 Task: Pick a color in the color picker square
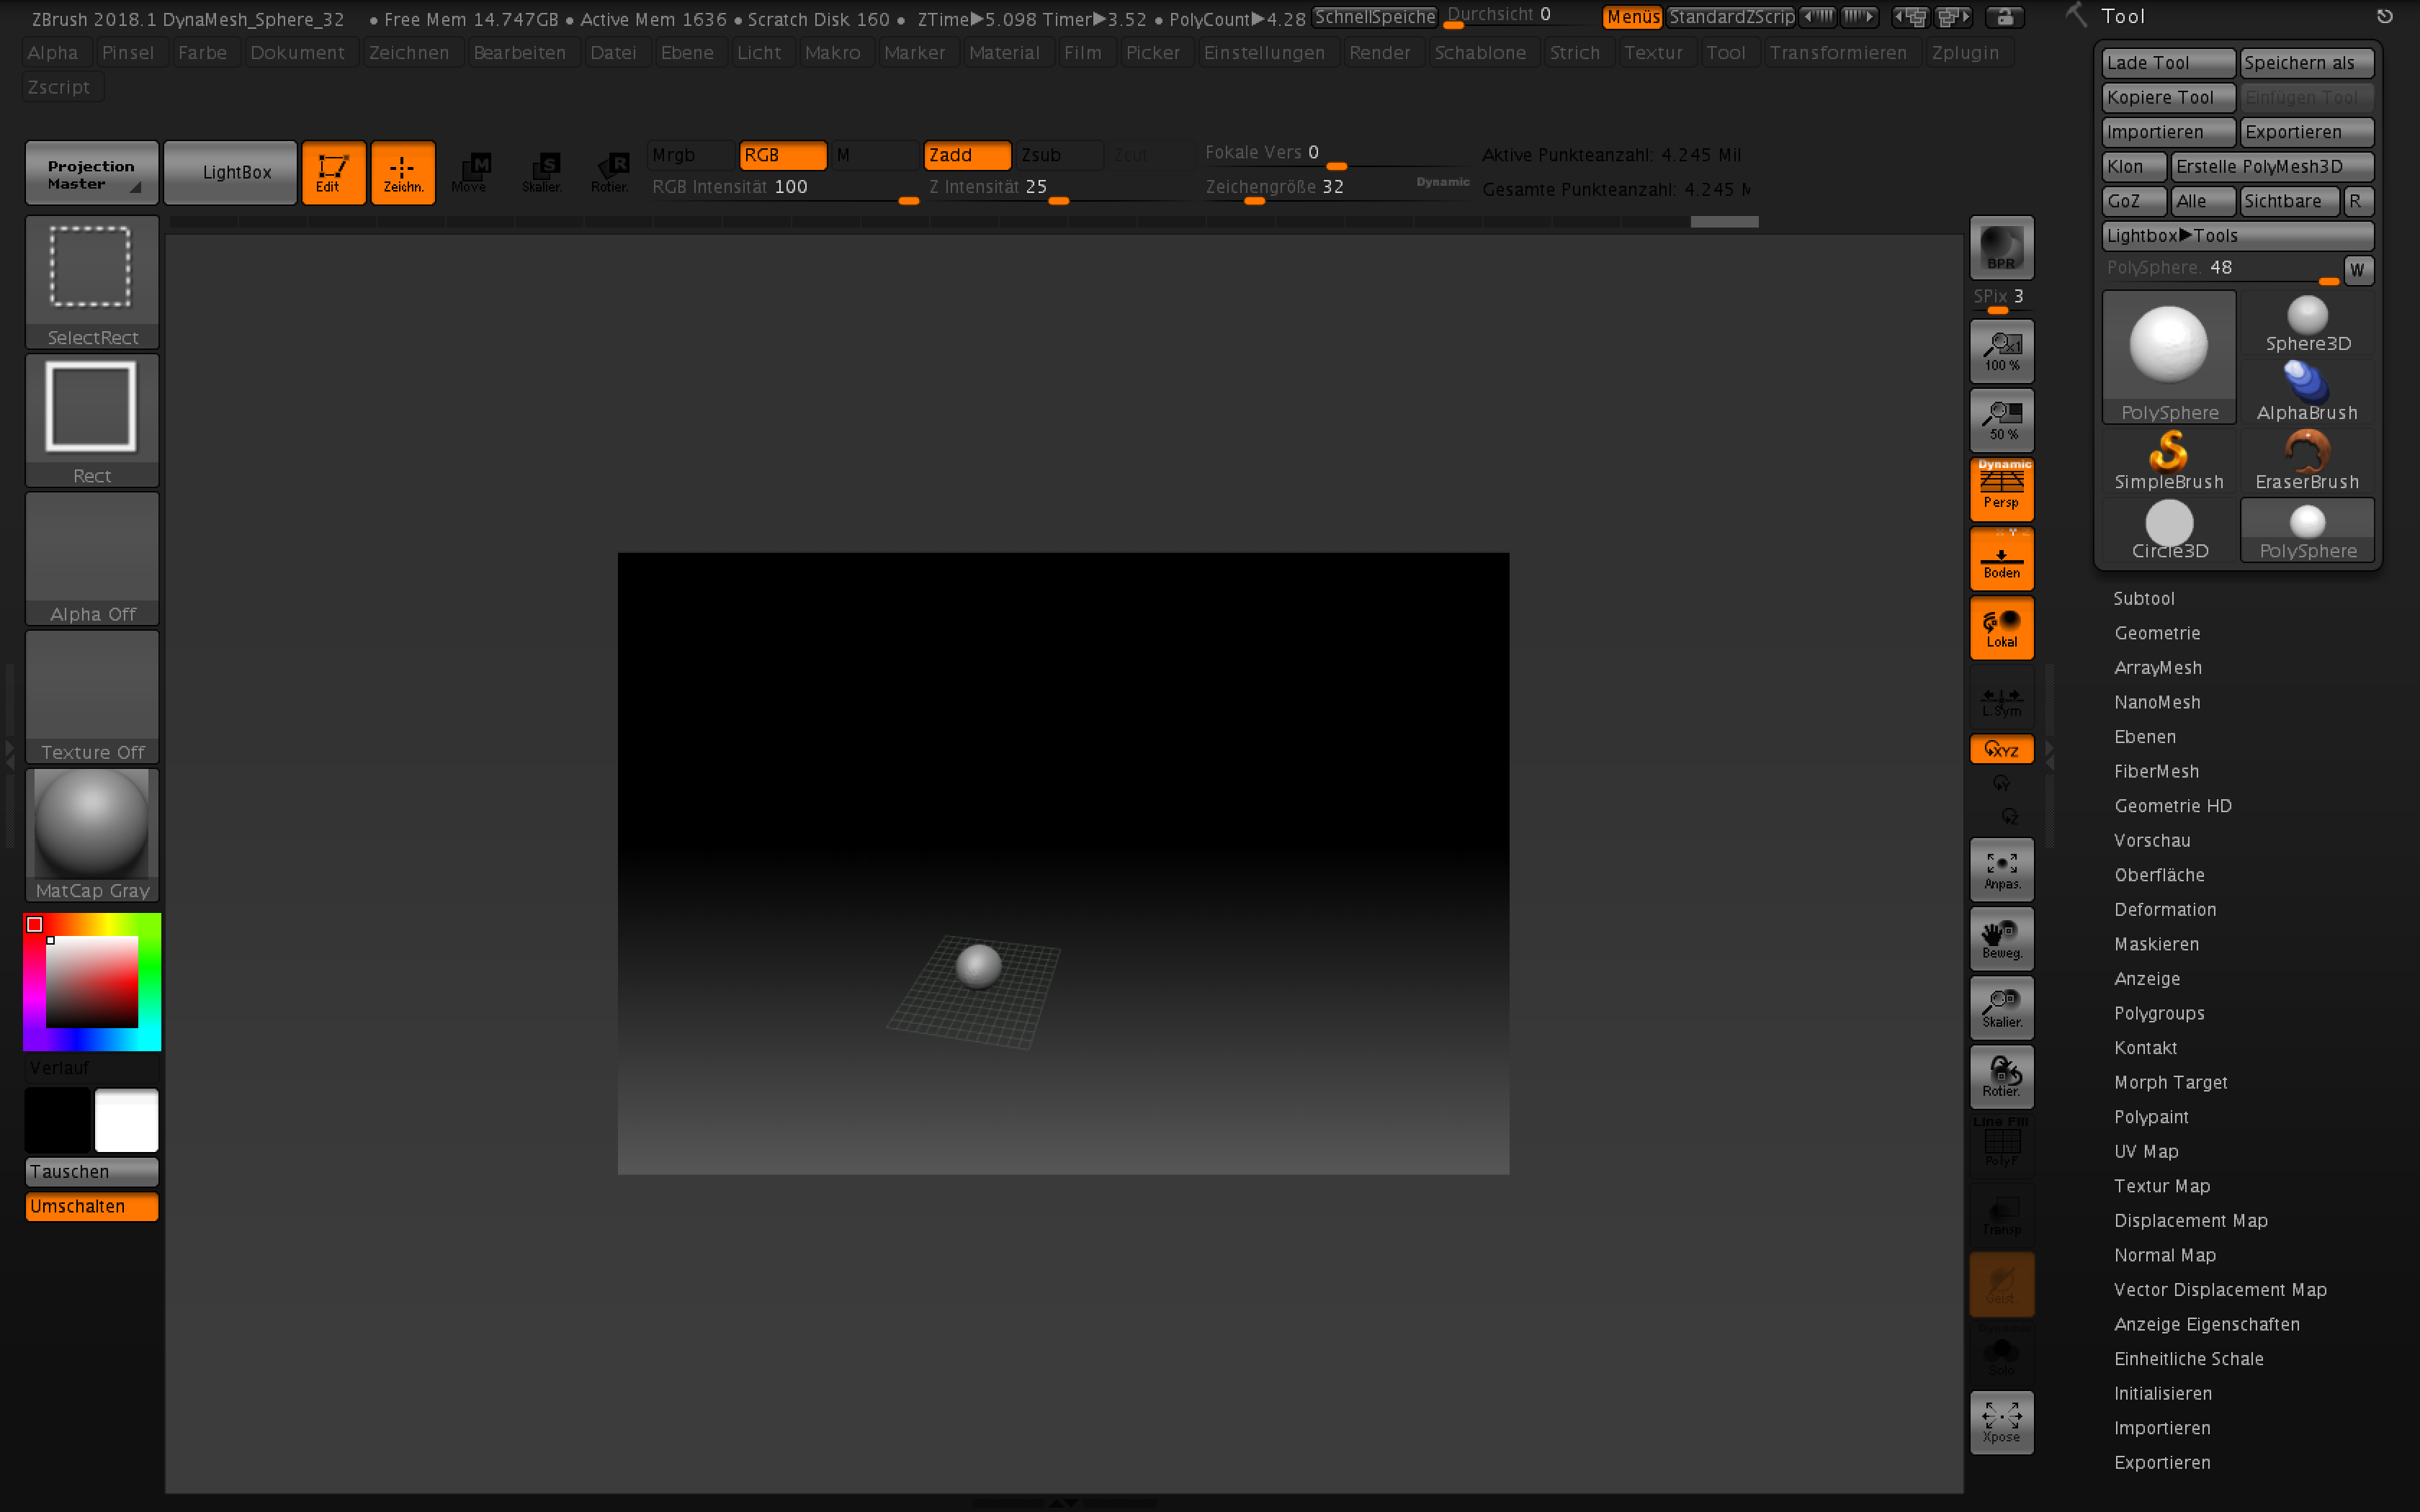[x=91, y=982]
